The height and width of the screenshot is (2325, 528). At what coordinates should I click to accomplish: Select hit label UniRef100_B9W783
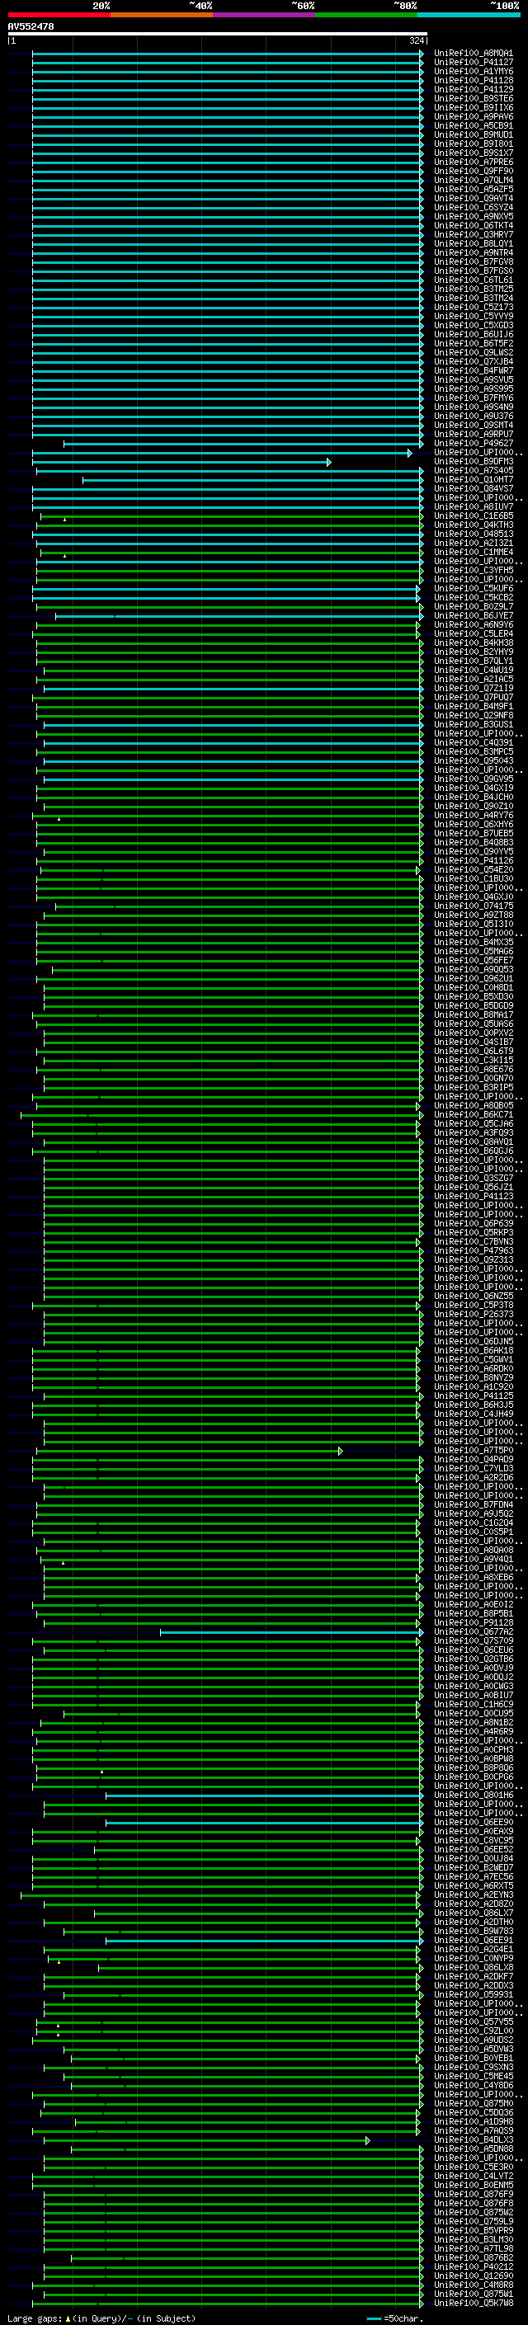click(473, 1932)
